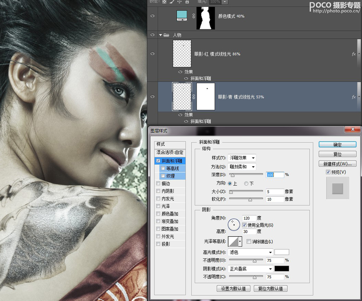Click fx icon on 眼影-青 layer

pyautogui.click(x=353, y=97)
